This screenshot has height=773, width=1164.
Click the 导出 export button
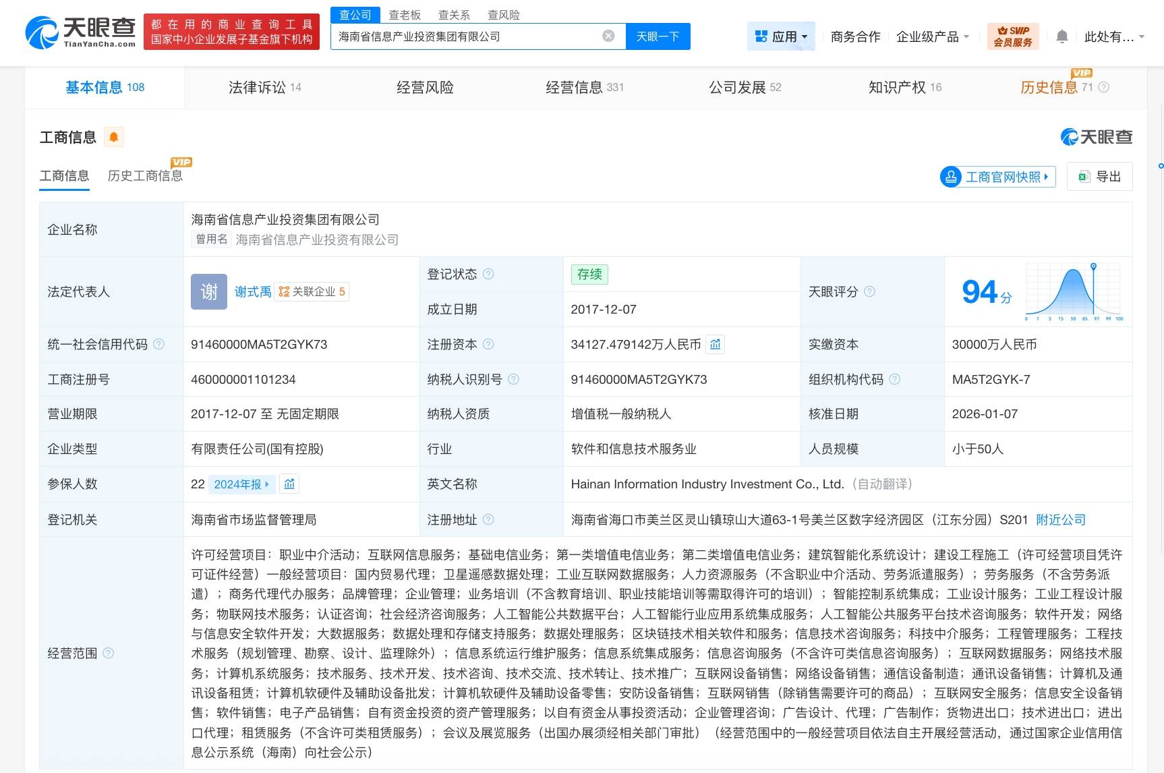tap(1099, 177)
